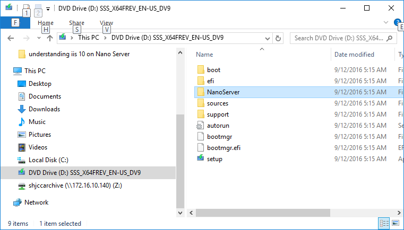Expand the ribbon with the chevron
404x230 pixels.
386,22
